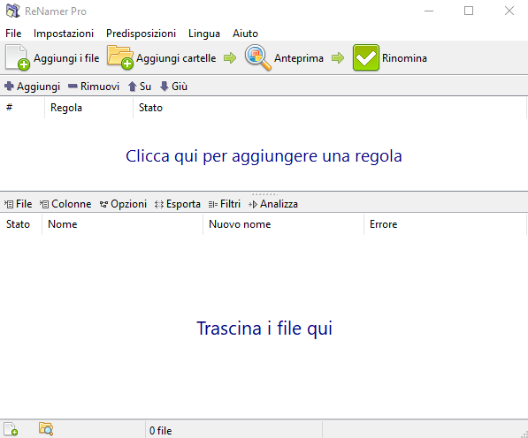
Task: Open the Esporta dropdown
Action: (178, 204)
